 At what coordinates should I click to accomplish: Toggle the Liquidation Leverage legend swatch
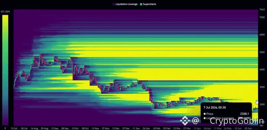[x=114, y=4]
